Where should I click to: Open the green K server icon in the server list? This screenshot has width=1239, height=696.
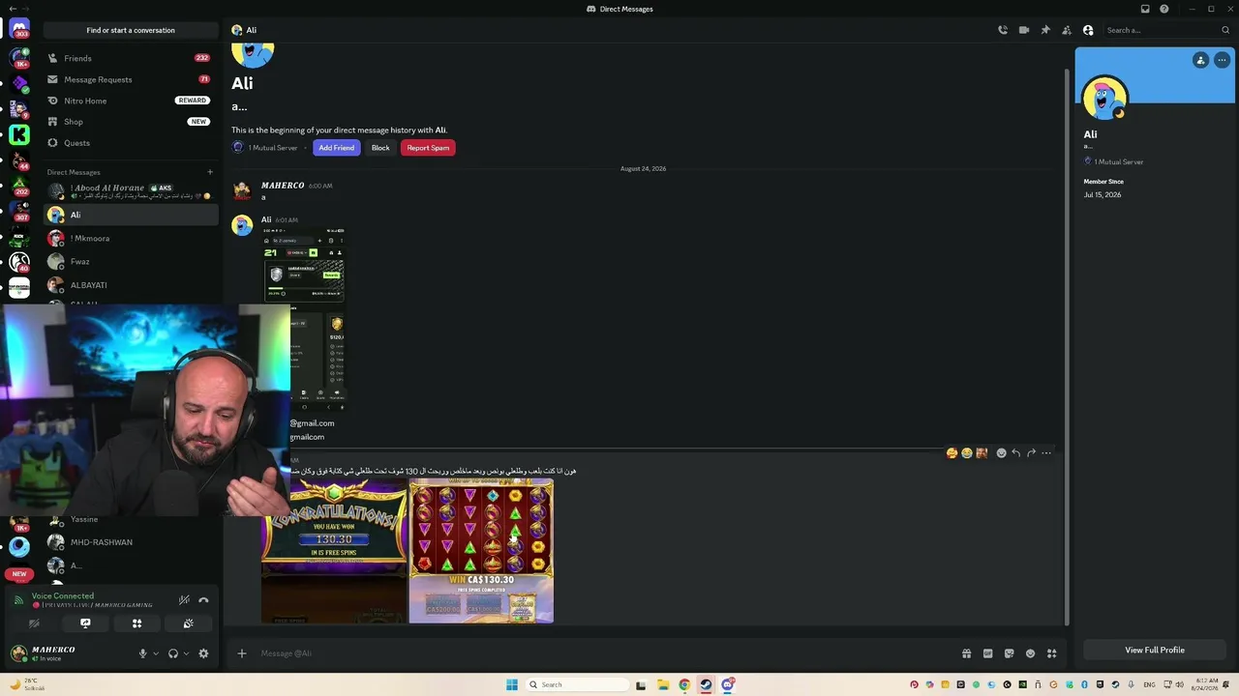pos(19,134)
